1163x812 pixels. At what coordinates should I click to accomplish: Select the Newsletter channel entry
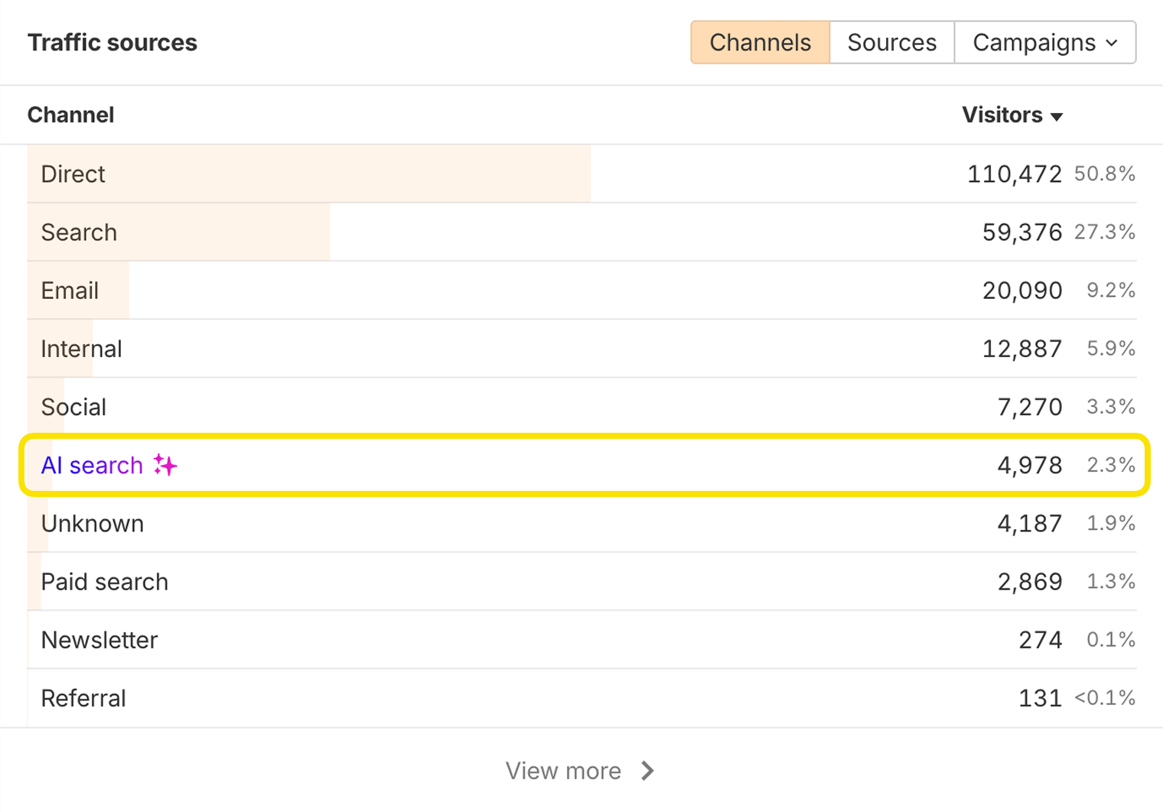pyautogui.click(x=99, y=640)
